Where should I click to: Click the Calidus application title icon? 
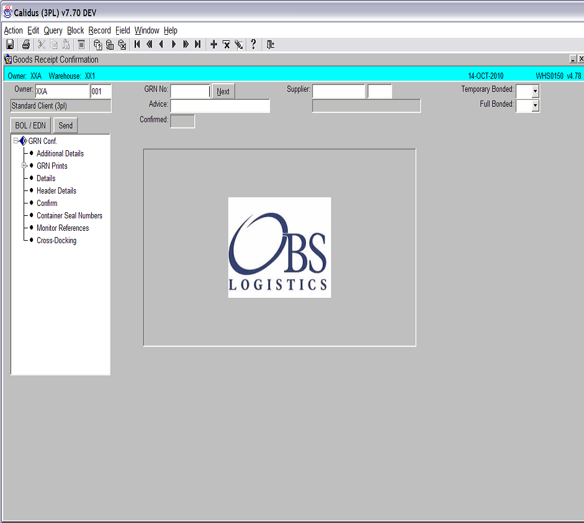pos(8,12)
